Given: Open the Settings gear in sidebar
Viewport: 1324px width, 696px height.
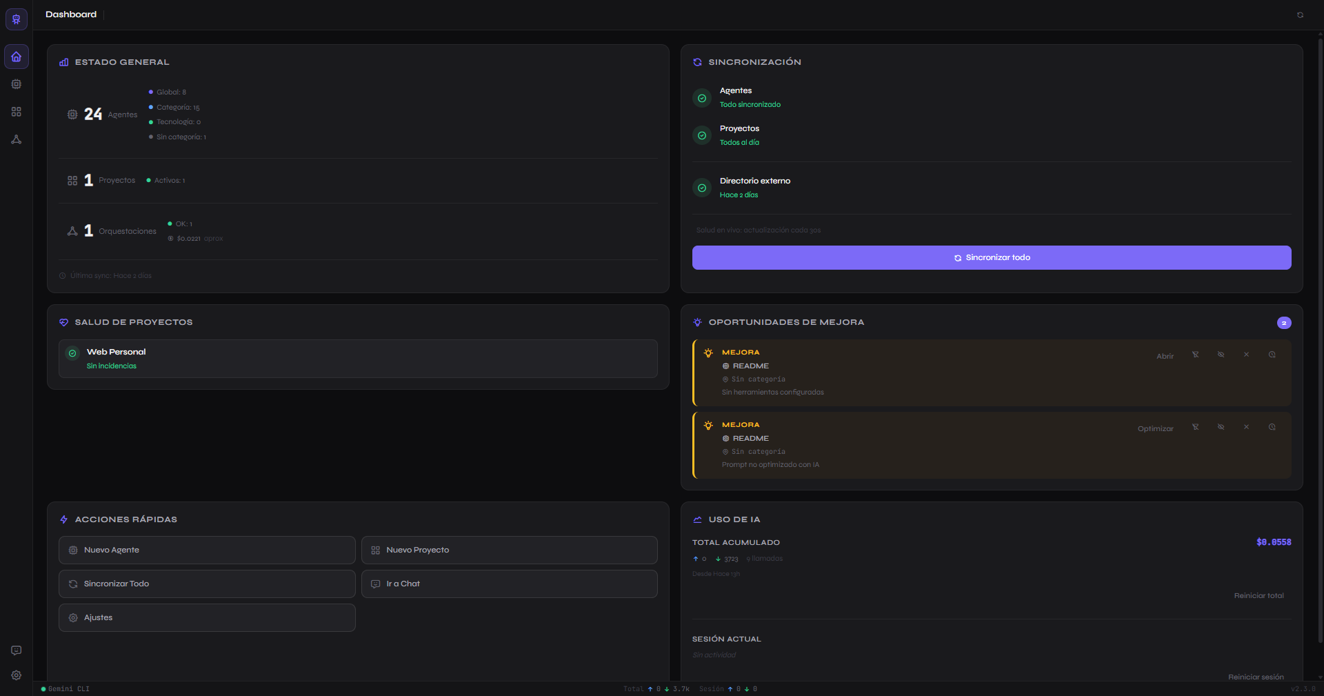Looking at the screenshot, I should click(17, 675).
